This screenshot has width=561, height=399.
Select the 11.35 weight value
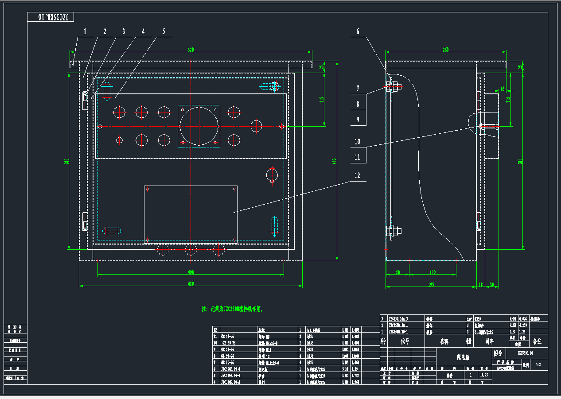[483, 375]
